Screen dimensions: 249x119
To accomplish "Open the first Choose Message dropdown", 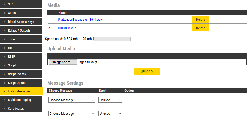I will coord(72,100).
